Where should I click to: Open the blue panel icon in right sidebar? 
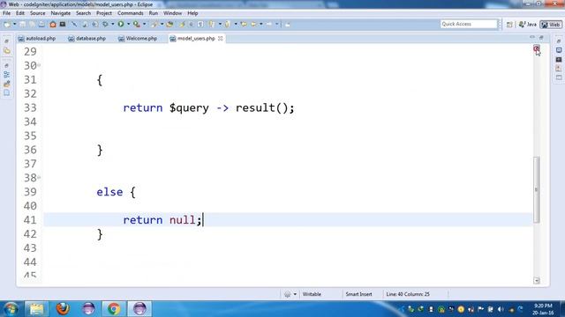coord(559,50)
